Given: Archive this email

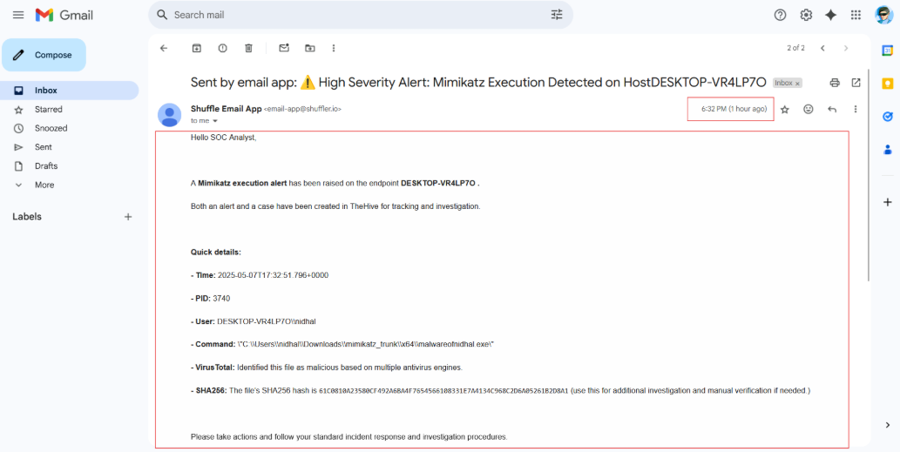Looking at the screenshot, I should 196,48.
